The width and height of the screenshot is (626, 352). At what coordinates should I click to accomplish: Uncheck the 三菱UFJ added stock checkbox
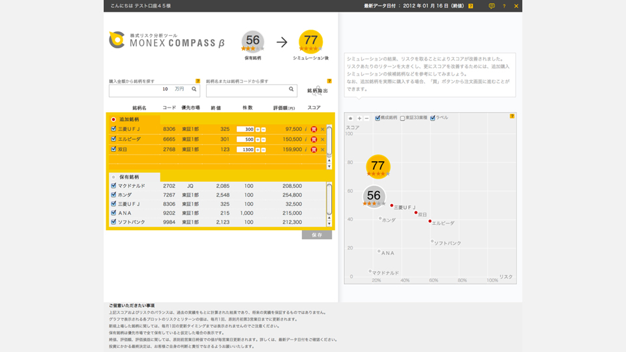(x=113, y=129)
